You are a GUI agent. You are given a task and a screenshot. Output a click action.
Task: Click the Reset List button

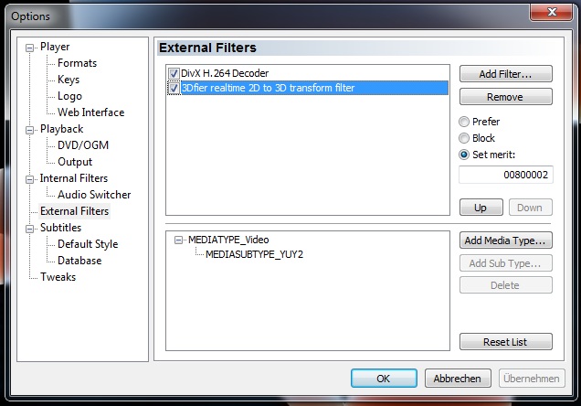tap(506, 341)
